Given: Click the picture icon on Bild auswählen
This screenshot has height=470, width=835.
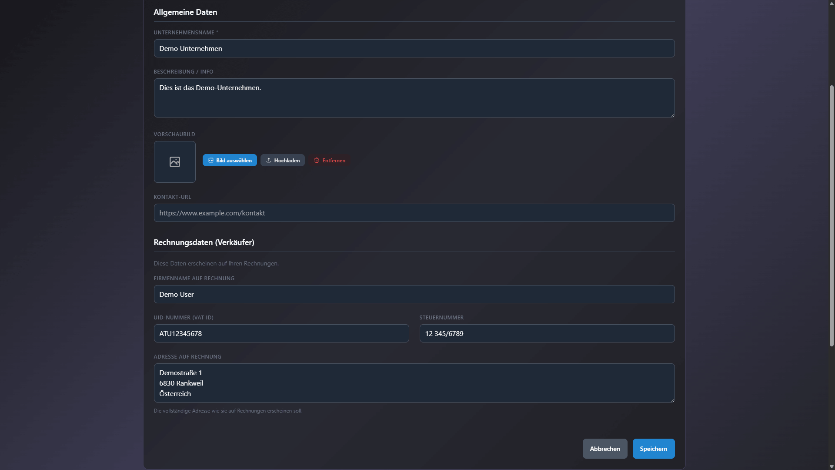Looking at the screenshot, I should pos(211,161).
